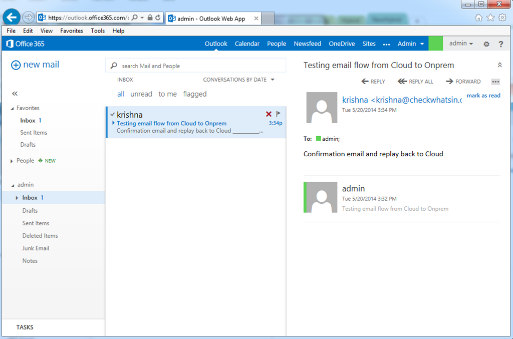Close the Outlook Web App browser tab

pos(256,19)
